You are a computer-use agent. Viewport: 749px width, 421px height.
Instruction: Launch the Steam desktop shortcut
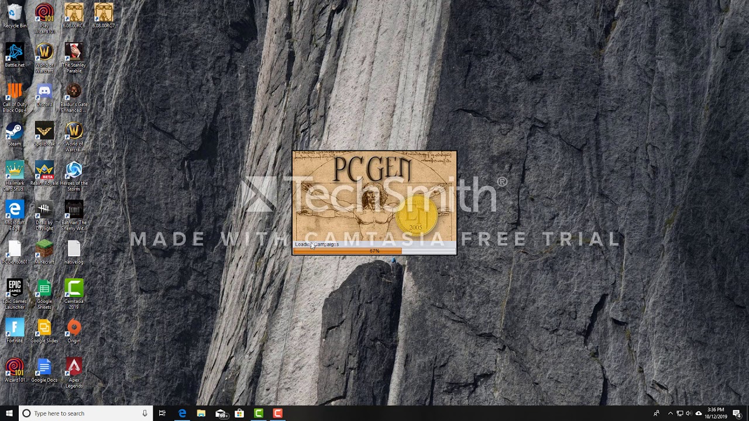pos(15,134)
